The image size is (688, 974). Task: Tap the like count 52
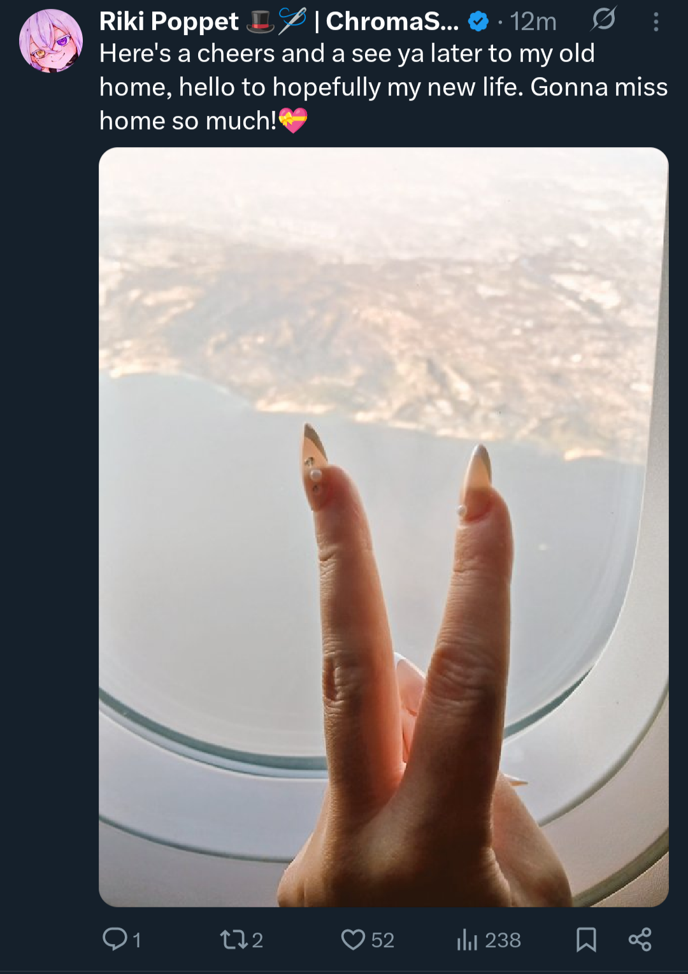tap(383, 940)
